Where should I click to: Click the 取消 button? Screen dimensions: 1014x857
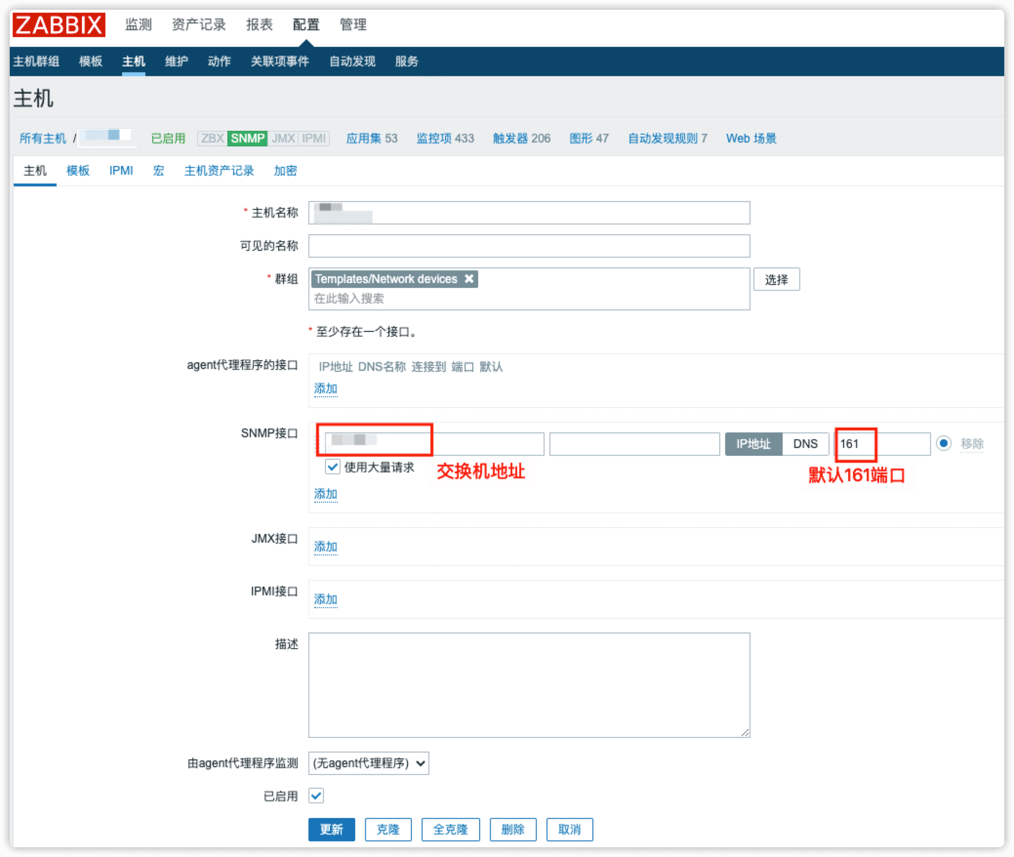(569, 829)
